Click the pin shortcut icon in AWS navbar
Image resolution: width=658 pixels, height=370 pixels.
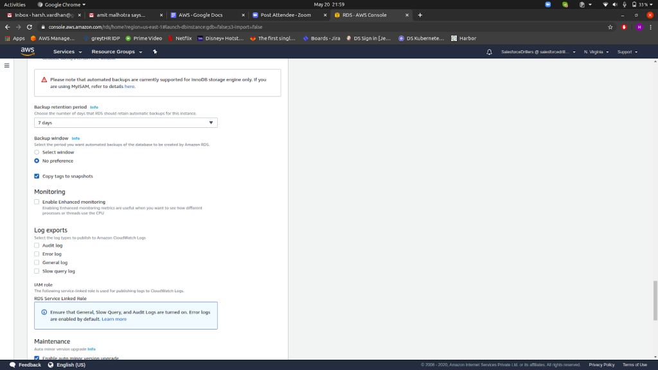pyautogui.click(x=155, y=51)
